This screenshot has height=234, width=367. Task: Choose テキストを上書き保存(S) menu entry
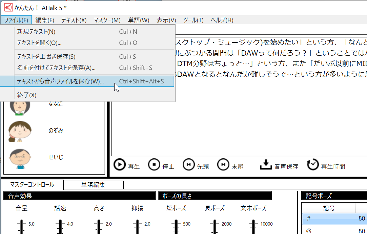tap(87, 56)
